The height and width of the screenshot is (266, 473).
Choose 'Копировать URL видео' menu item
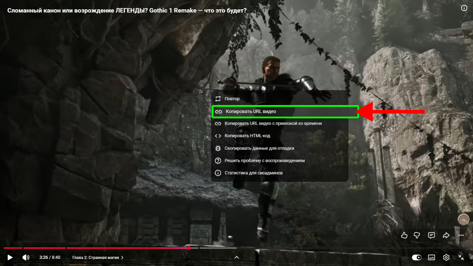click(x=285, y=111)
